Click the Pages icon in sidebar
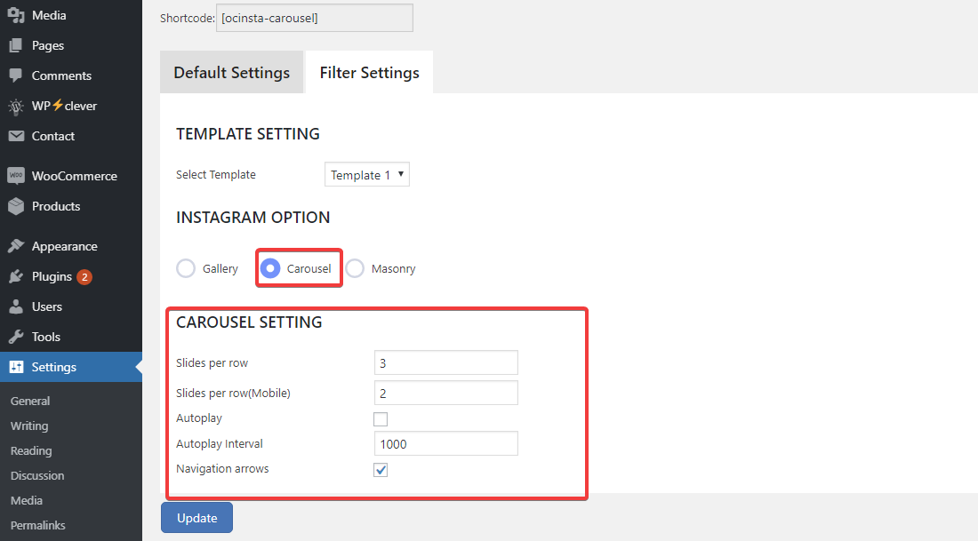 coord(16,45)
